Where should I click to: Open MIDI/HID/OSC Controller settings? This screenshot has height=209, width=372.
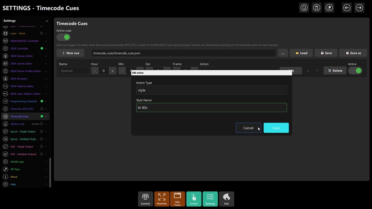coord(24,41)
